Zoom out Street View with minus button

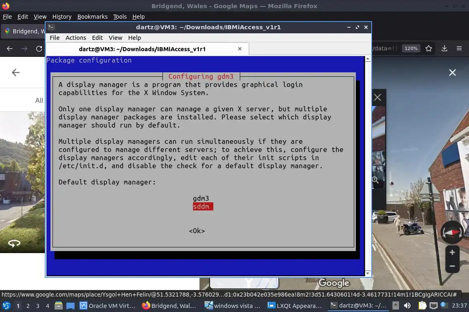(452, 266)
